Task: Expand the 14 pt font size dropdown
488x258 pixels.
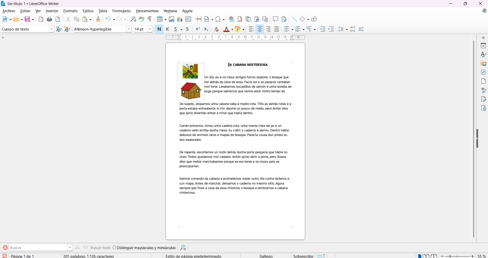Action: point(150,29)
